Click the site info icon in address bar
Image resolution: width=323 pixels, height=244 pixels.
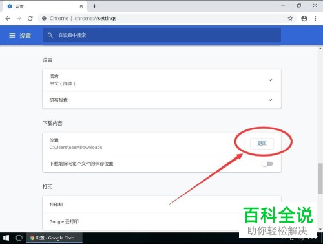coord(44,19)
